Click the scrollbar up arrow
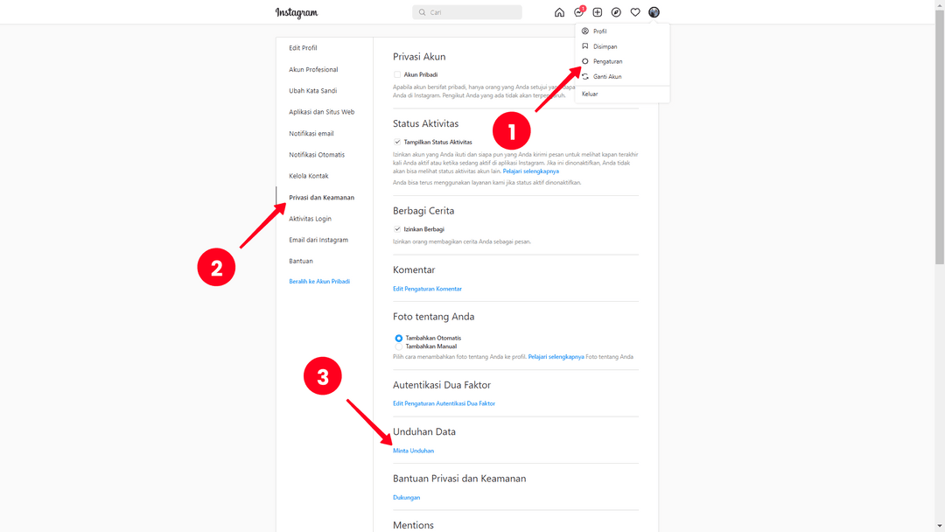This screenshot has width=945, height=532. (940, 4)
